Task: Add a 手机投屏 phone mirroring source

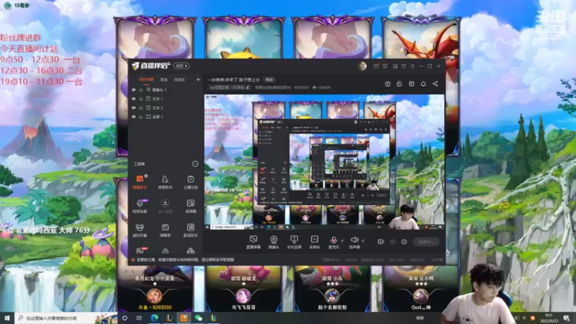Action: [294, 243]
